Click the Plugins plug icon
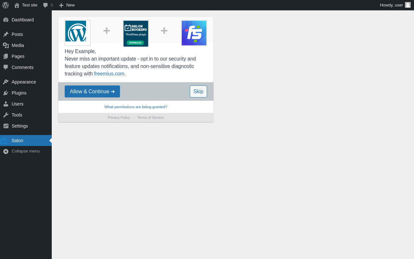Screen dimensions: 414x259 pos(6,93)
